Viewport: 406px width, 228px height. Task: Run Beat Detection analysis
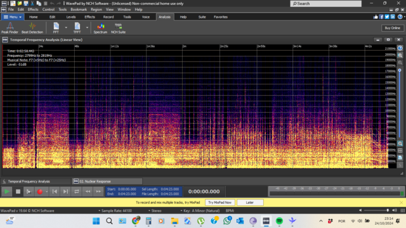[x=32, y=28]
